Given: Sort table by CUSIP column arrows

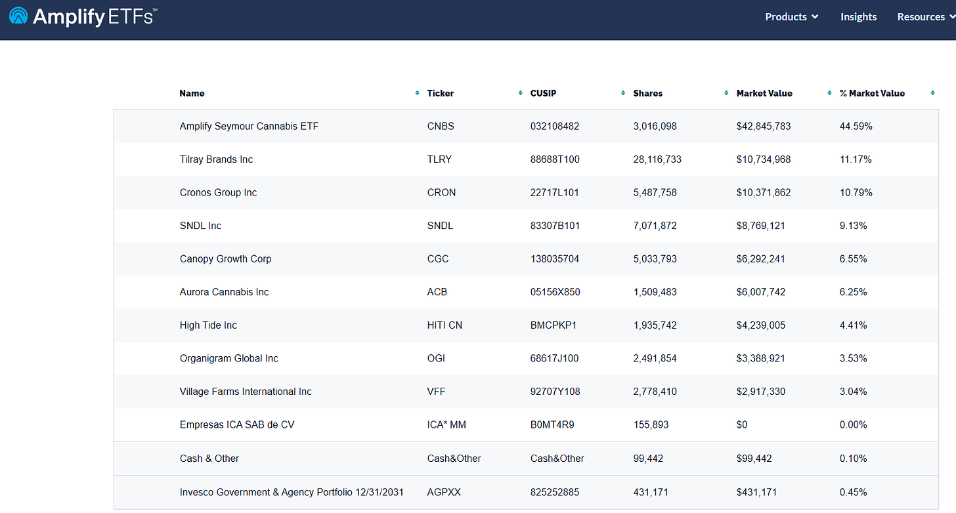Looking at the screenshot, I should tap(623, 93).
